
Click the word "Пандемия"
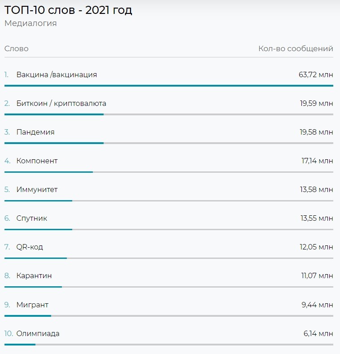pyautogui.click(x=35, y=132)
